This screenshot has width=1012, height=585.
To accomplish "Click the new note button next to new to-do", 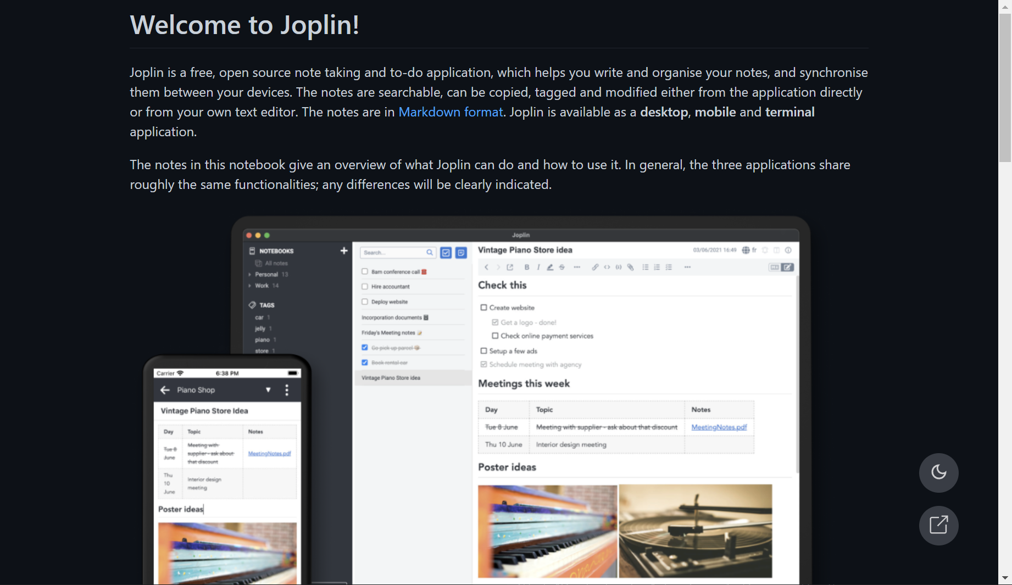I will [x=461, y=253].
